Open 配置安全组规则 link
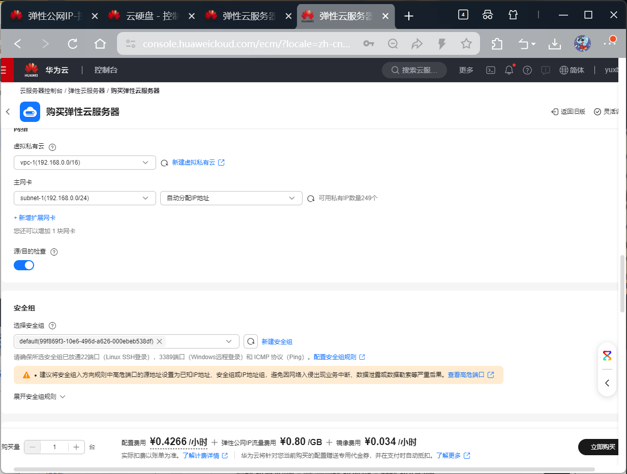The image size is (627, 474). (339, 357)
